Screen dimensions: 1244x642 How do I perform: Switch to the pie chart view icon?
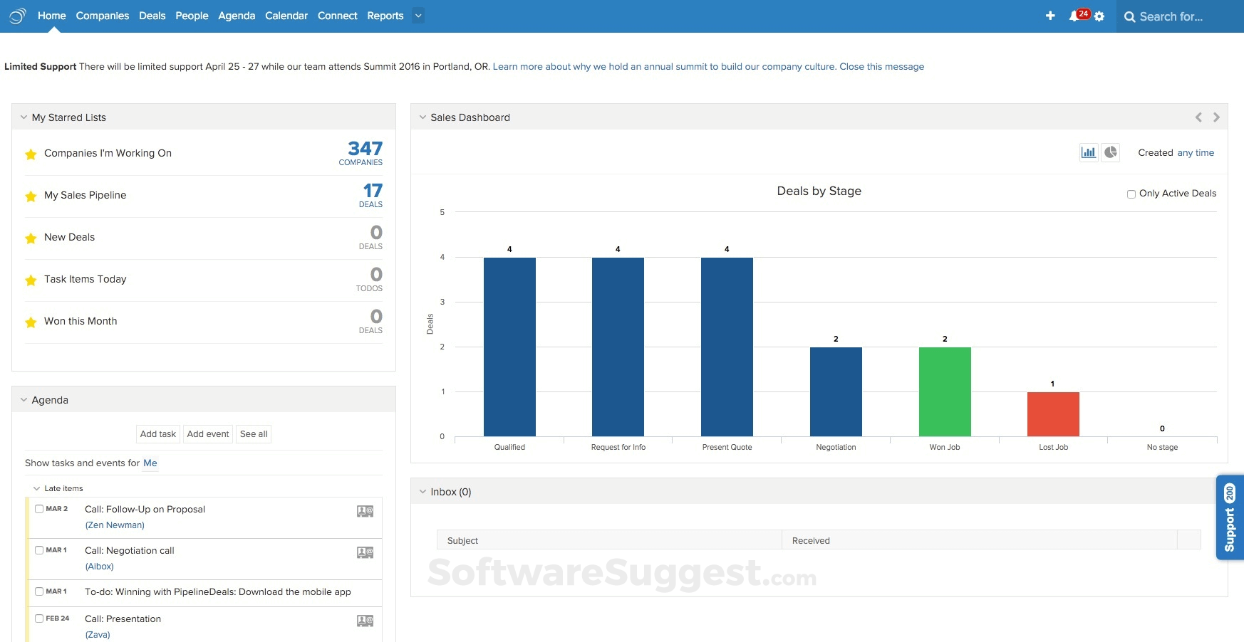pos(1111,152)
